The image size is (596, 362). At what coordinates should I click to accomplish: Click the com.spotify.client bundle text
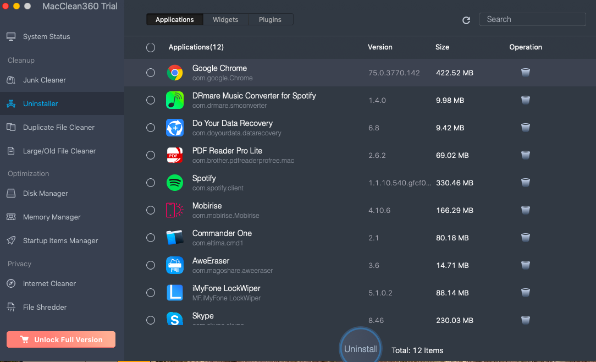tap(218, 188)
